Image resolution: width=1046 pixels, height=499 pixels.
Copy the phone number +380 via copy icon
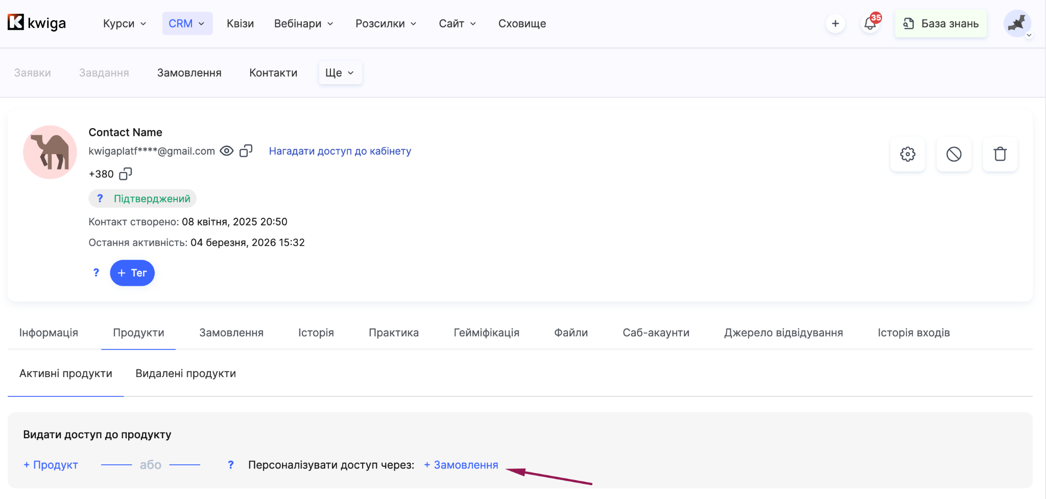[126, 174]
